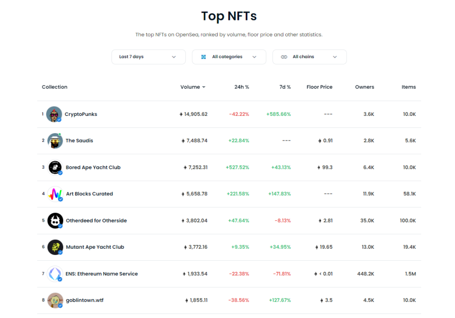455x318 pixels.
Task: Sort by the Floor Price column header
Action: pos(319,87)
